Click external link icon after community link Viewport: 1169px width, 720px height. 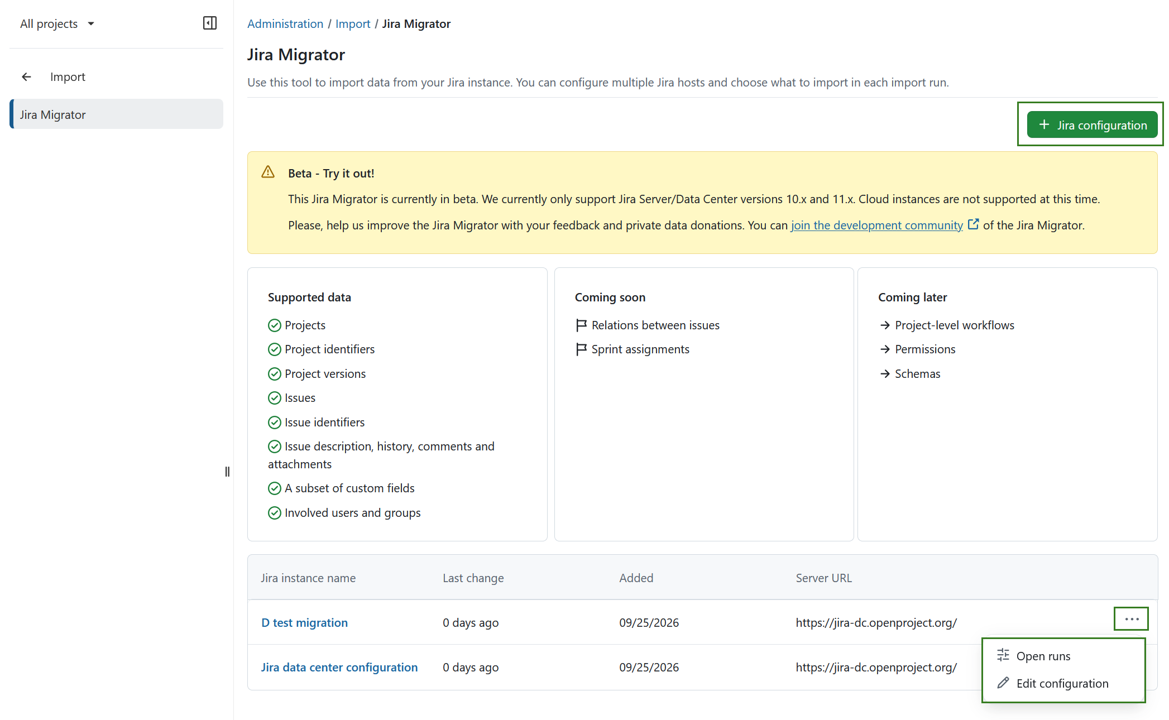pyautogui.click(x=973, y=224)
